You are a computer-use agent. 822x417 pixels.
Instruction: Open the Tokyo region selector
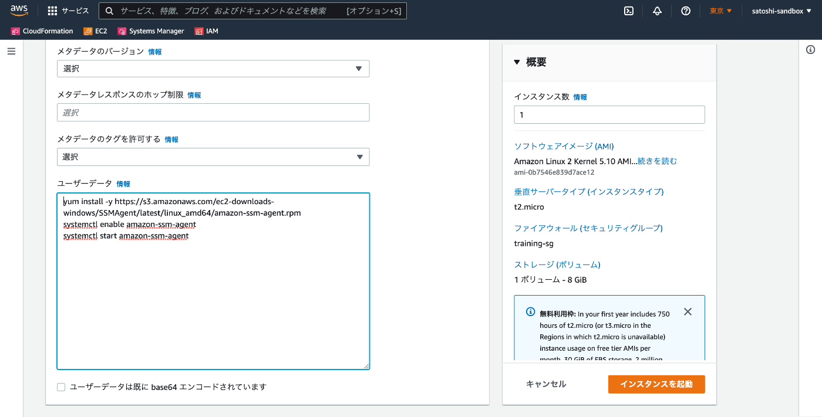click(x=721, y=11)
